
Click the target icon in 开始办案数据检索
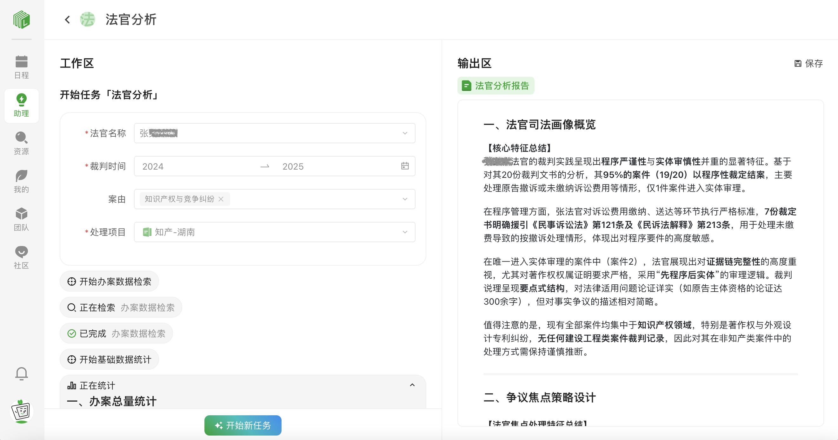point(71,281)
